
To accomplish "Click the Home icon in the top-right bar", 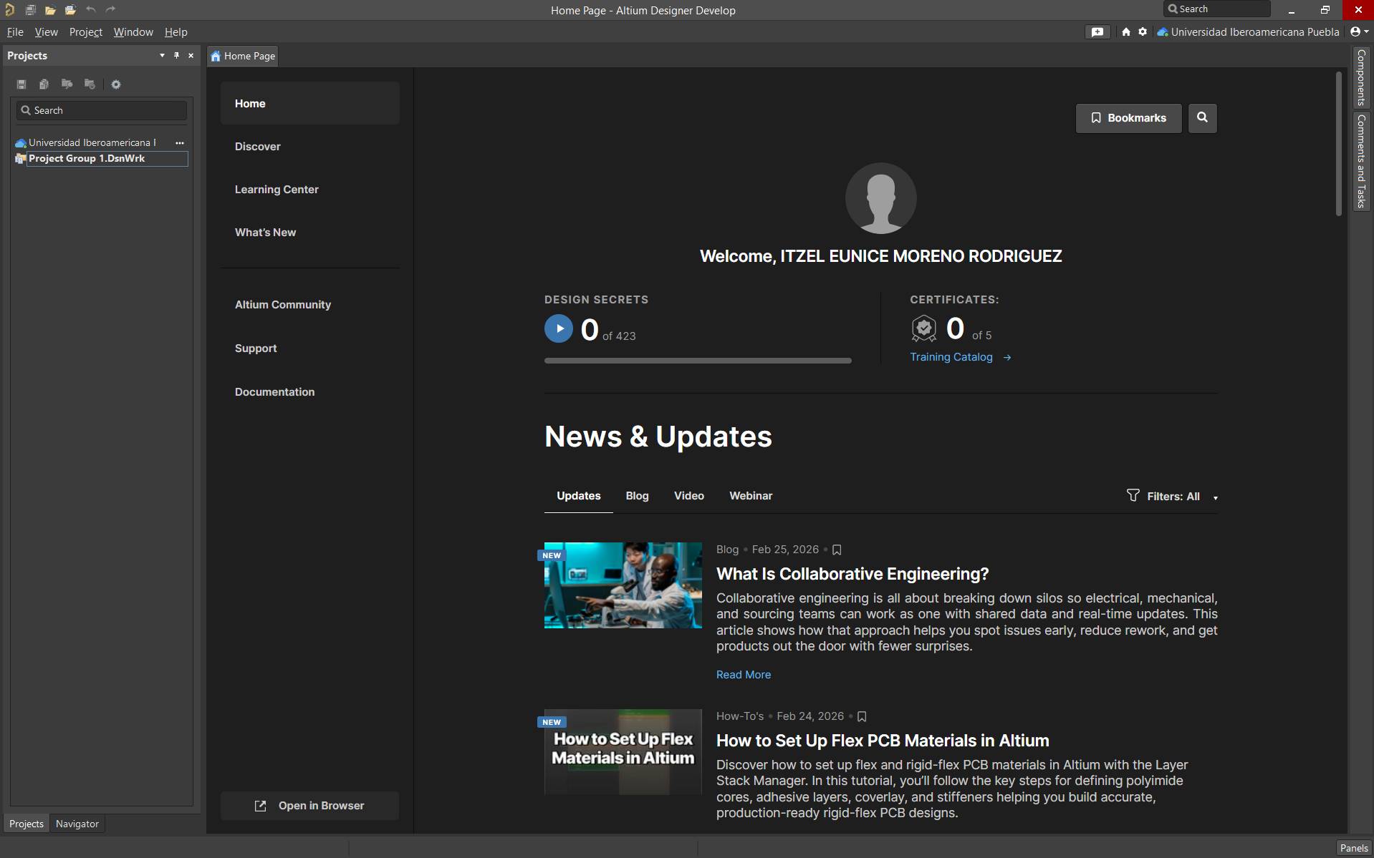I will (x=1126, y=32).
